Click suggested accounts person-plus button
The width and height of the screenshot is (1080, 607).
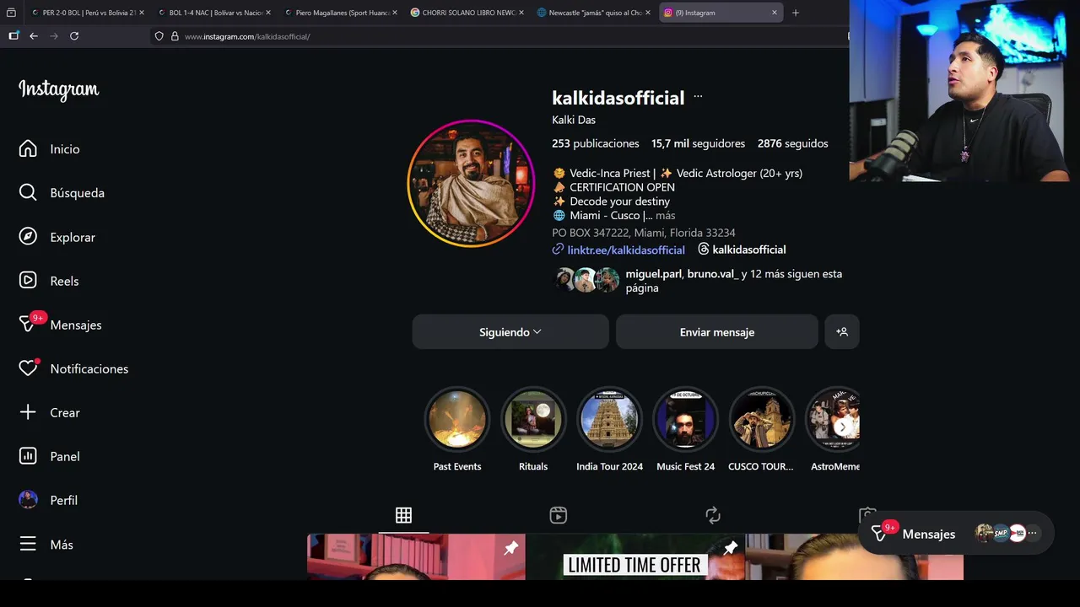(842, 332)
